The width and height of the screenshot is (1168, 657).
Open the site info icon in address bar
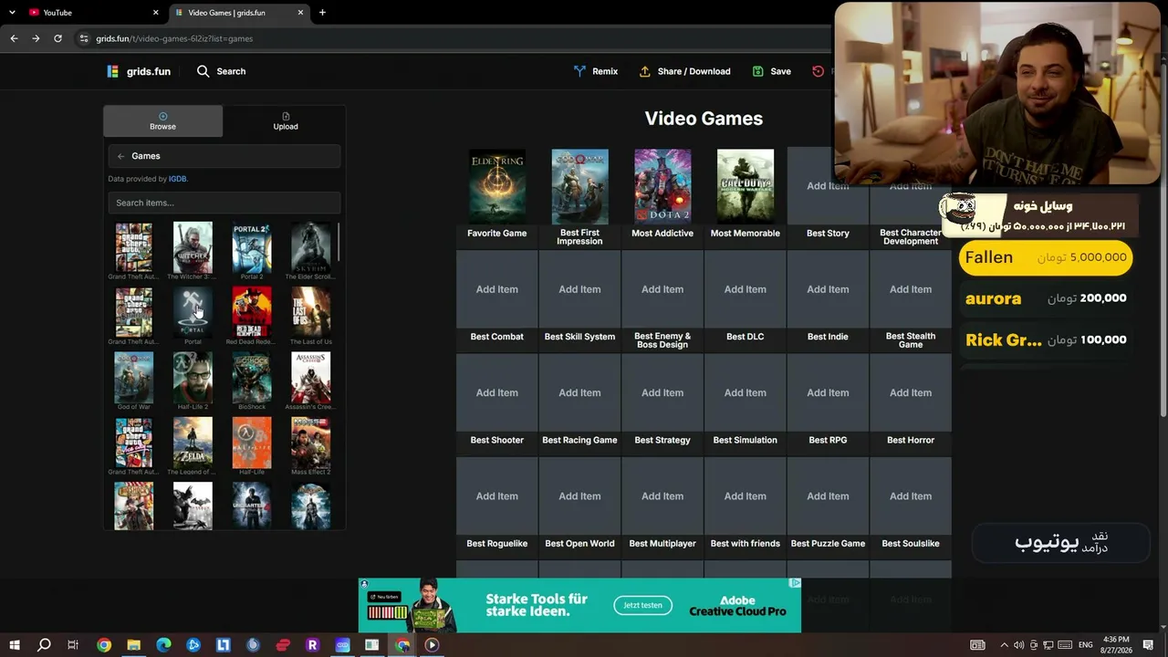point(84,38)
